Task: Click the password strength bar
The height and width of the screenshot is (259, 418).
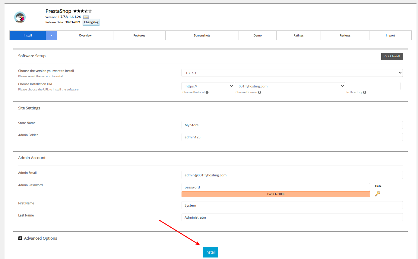Action: (x=276, y=194)
